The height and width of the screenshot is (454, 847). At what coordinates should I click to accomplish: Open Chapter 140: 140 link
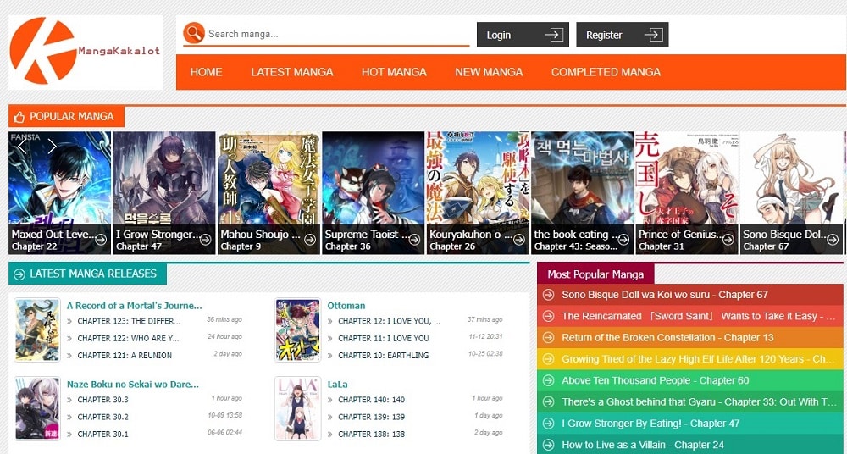pos(371,400)
